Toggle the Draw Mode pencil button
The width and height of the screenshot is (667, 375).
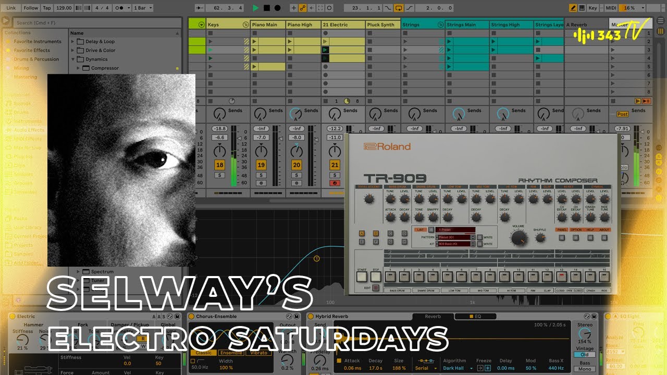[x=573, y=8]
